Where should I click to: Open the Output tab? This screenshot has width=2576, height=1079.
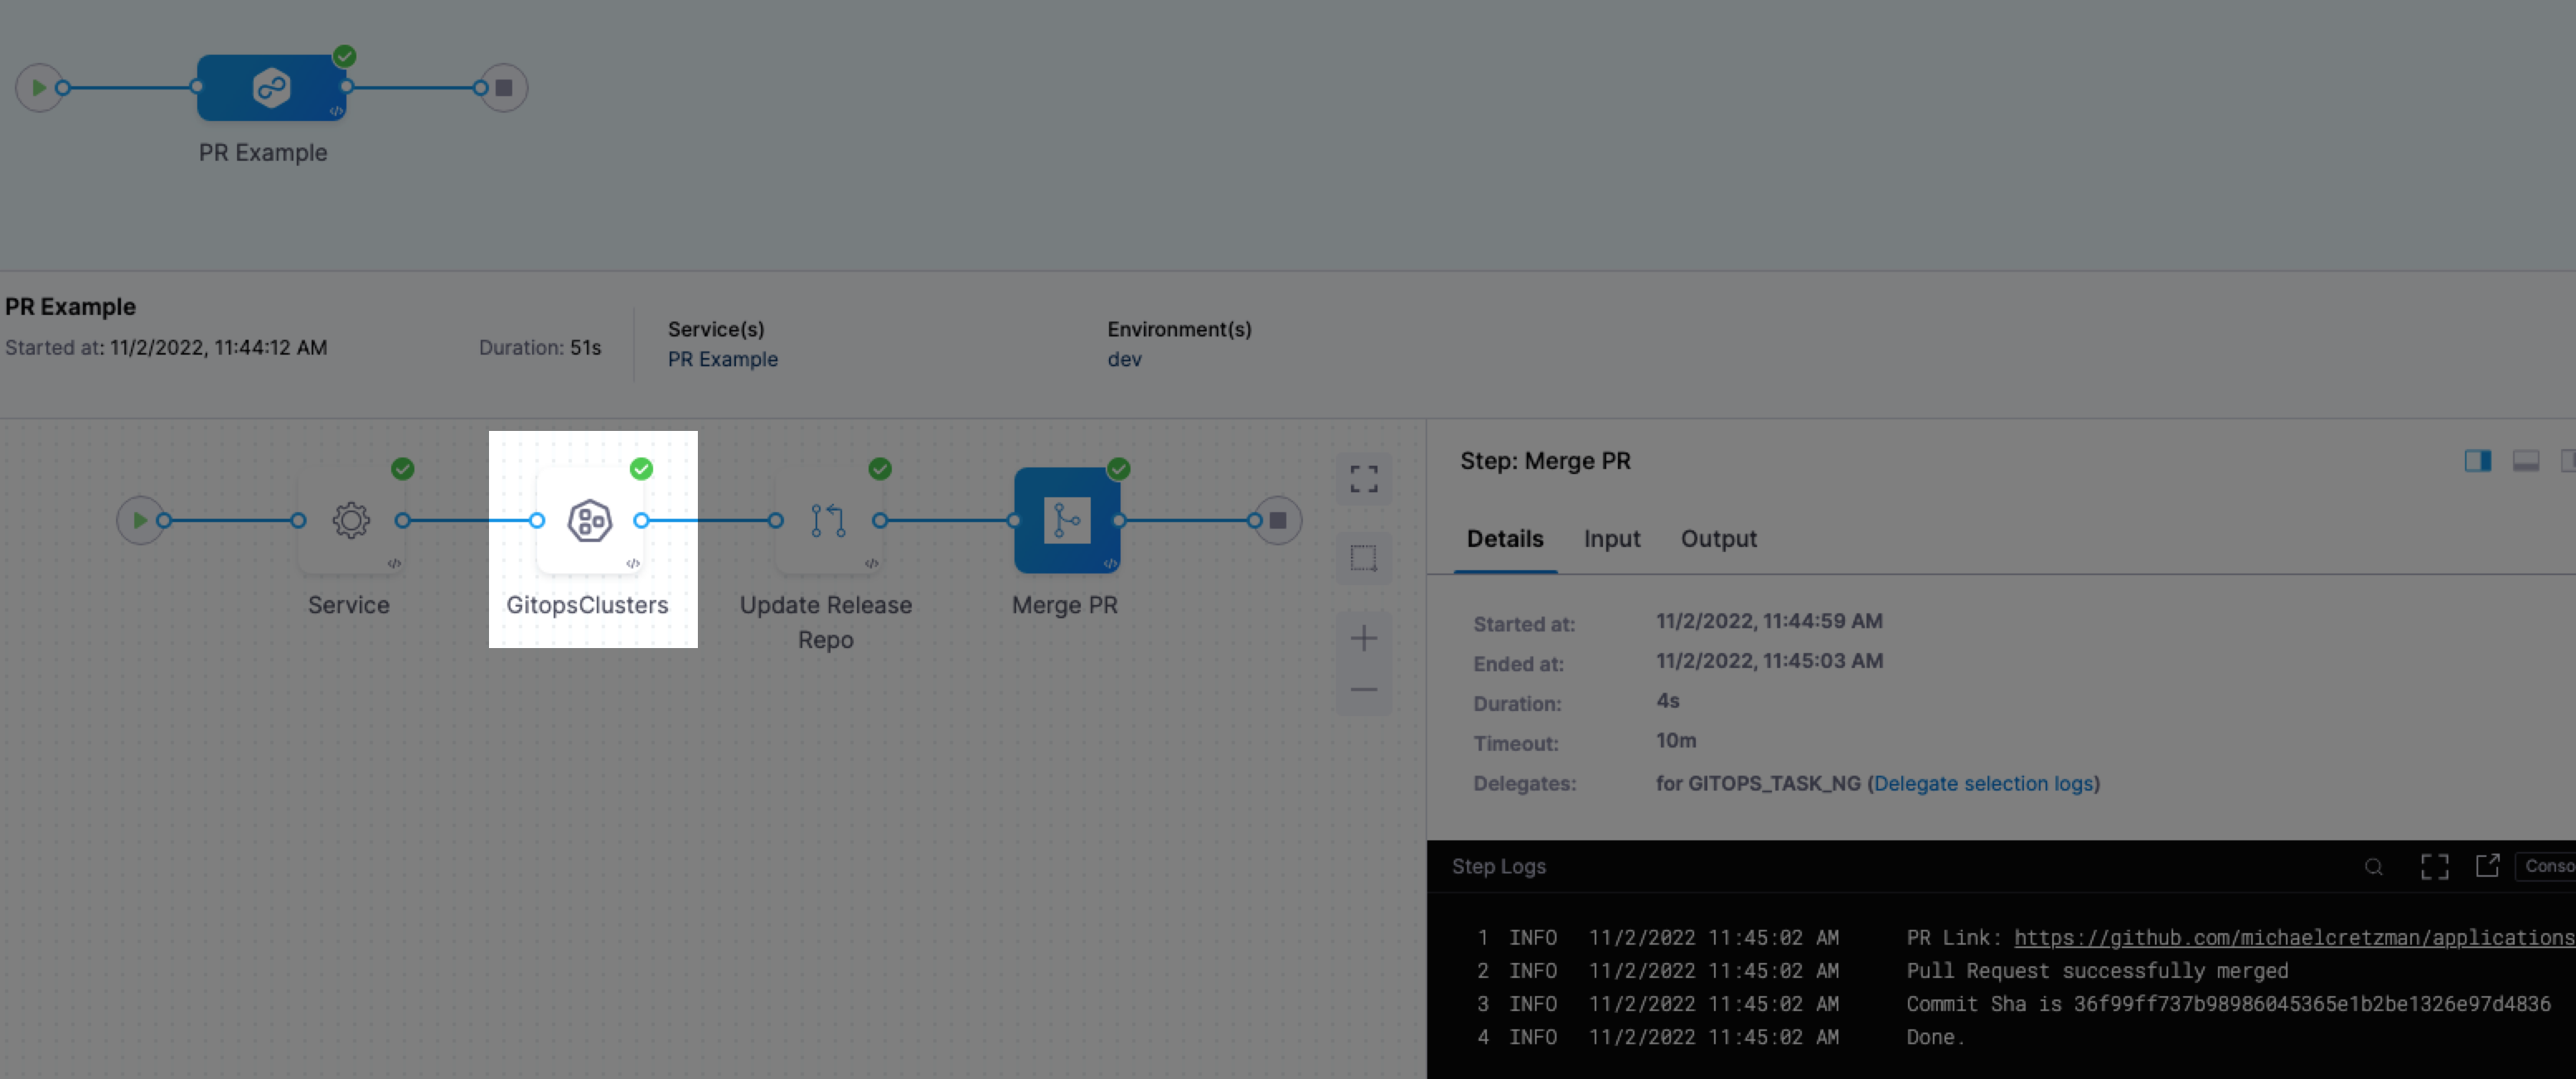pos(1718,539)
